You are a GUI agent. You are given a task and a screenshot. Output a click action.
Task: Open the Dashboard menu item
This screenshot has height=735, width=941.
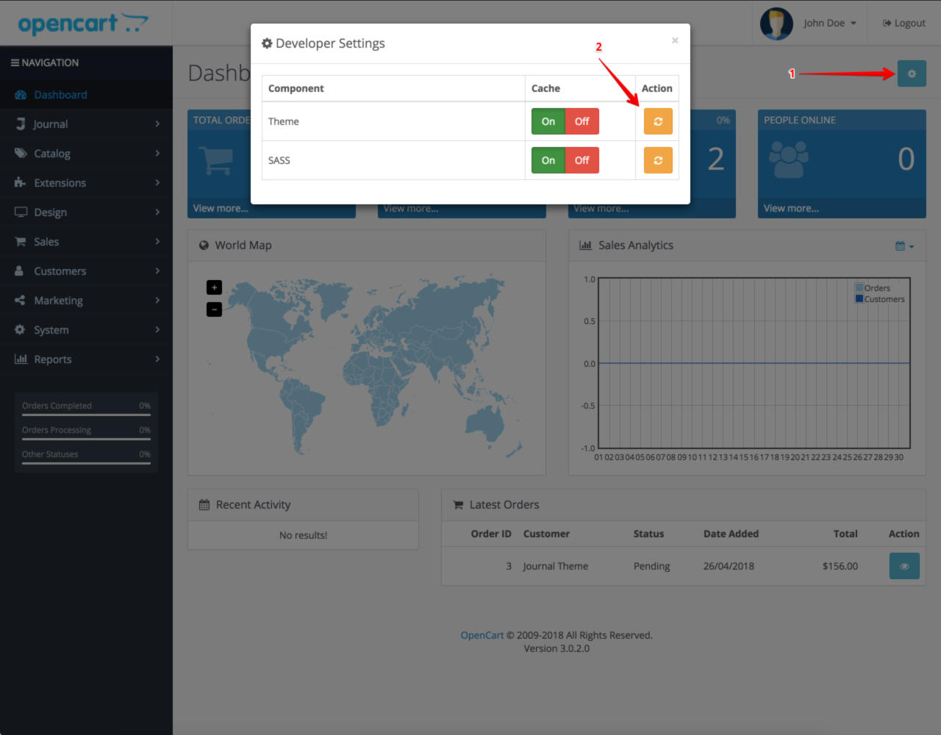[x=86, y=95]
